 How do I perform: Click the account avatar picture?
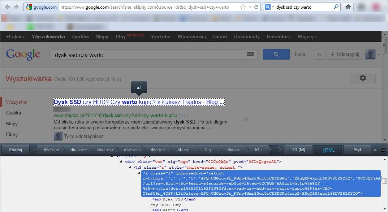(x=370, y=54)
